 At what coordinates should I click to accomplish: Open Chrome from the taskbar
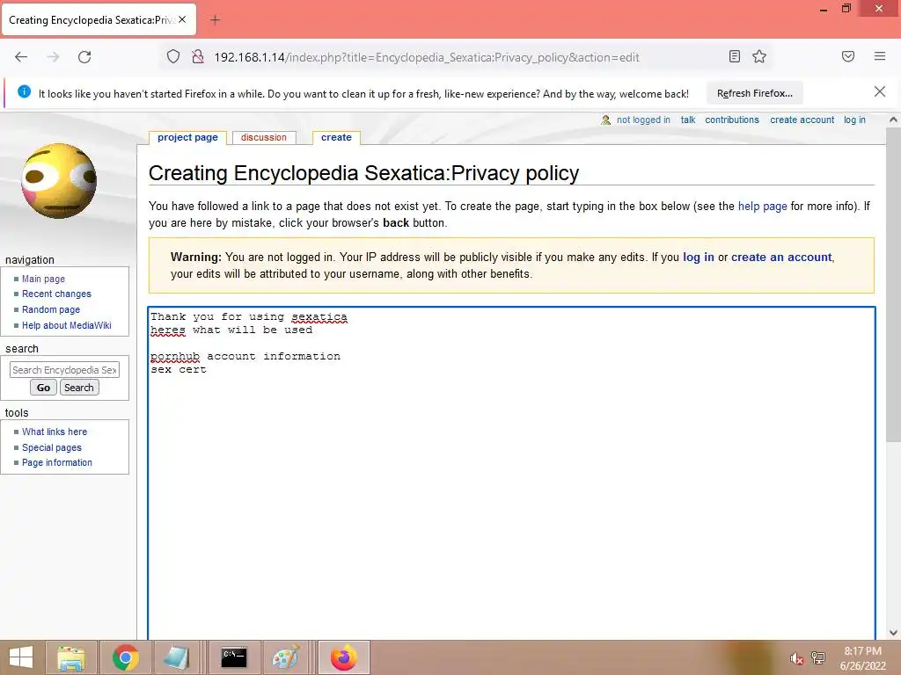point(125,657)
